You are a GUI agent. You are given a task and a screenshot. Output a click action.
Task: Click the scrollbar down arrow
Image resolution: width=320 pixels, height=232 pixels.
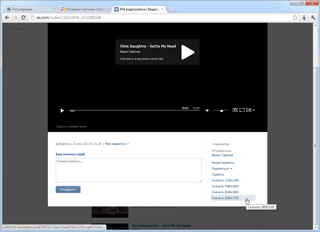(315, 227)
